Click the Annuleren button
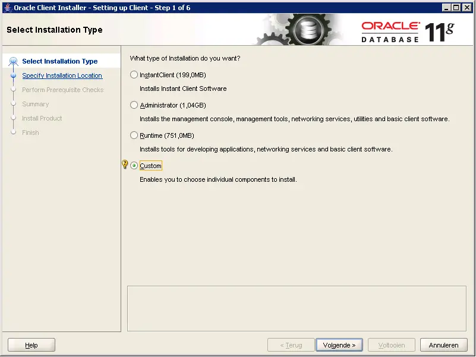Viewport: 476px width, 357px height. tap(443, 345)
